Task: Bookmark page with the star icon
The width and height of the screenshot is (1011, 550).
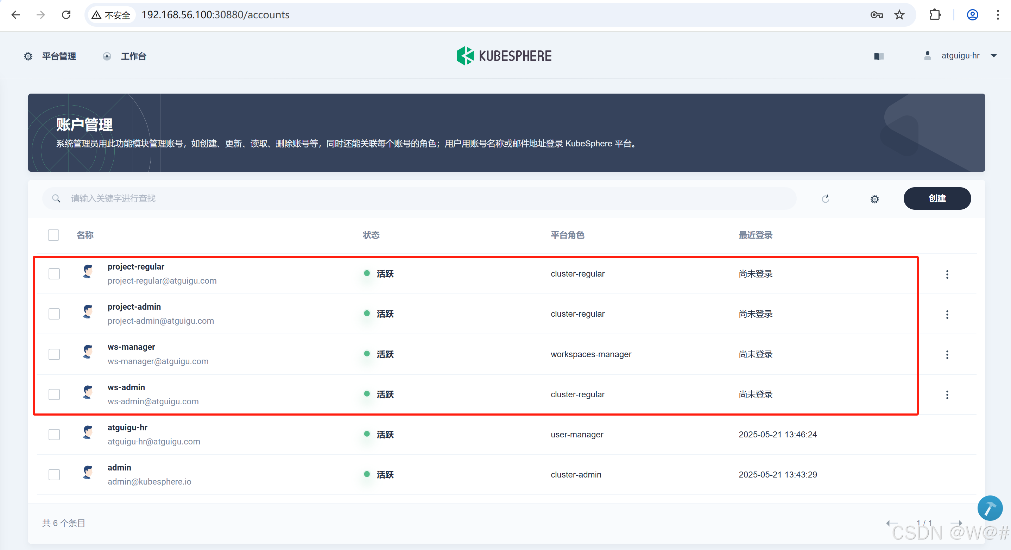Action: [x=899, y=15]
